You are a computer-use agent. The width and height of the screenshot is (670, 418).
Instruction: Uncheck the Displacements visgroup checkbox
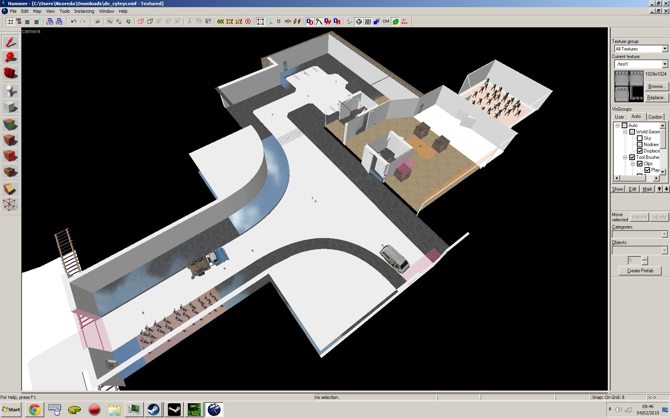coord(640,151)
